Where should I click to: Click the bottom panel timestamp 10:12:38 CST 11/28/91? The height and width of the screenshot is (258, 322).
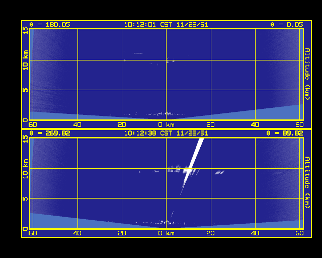(x=166, y=134)
